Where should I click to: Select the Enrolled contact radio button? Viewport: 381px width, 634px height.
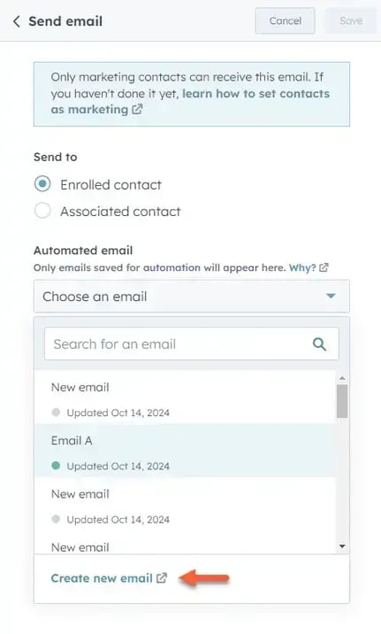click(x=42, y=184)
